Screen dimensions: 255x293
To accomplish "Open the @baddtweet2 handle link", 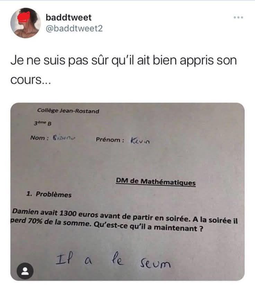I will click(74, 28).
